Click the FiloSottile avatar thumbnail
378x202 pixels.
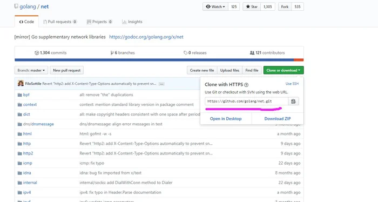click(x=21, y=83)
